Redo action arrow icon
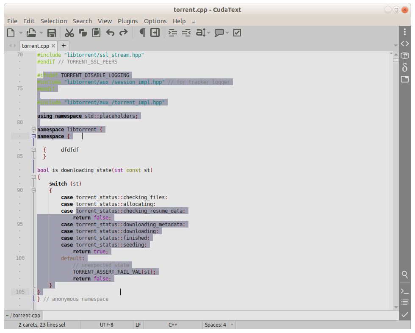The width and height of the screenshot is (415, 333). (x=124, y=33)
